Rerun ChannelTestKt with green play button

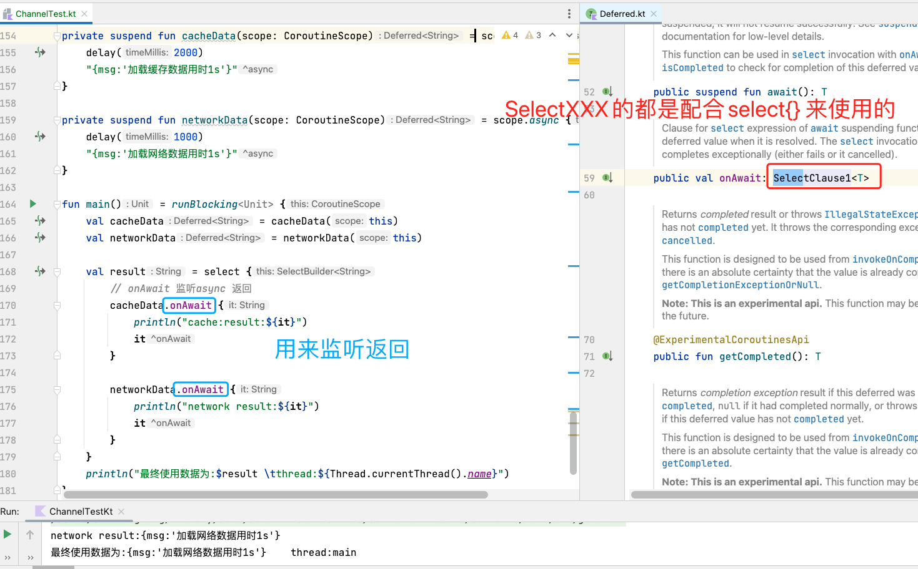click(7, 534)
